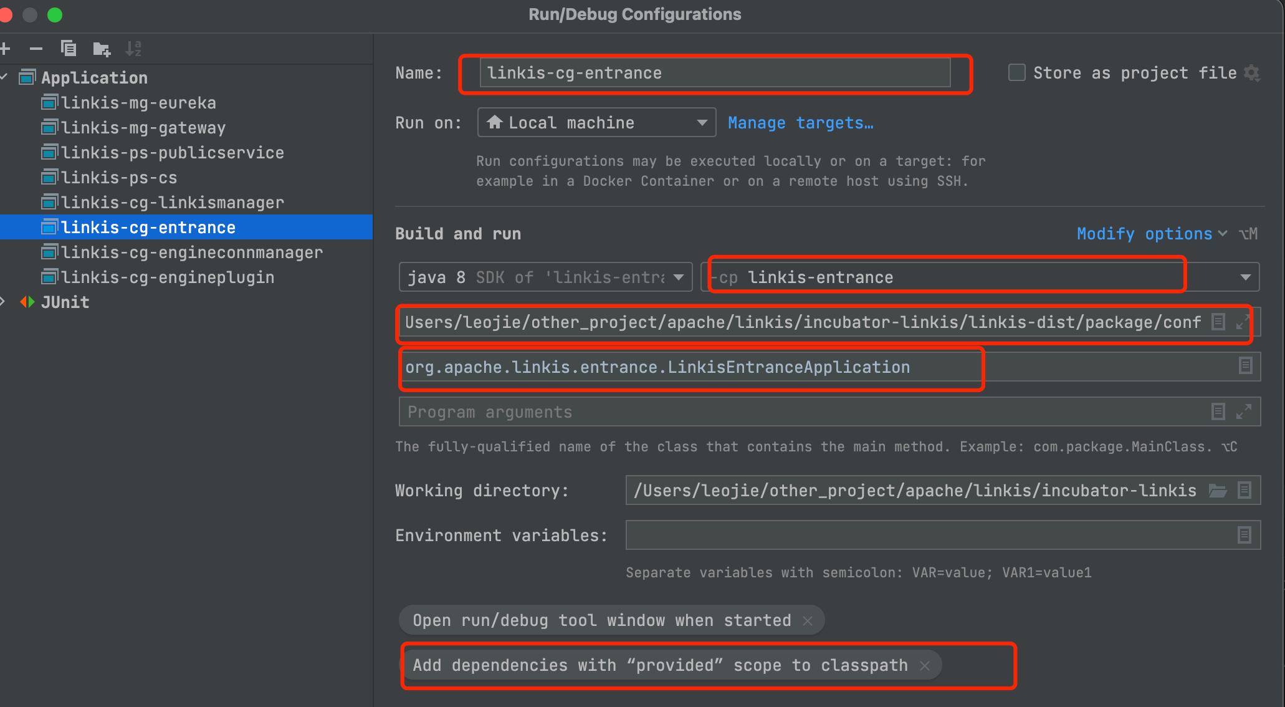Click the Modify options link
Screen dimensions: 1285x707
[x=1144, y=234]
